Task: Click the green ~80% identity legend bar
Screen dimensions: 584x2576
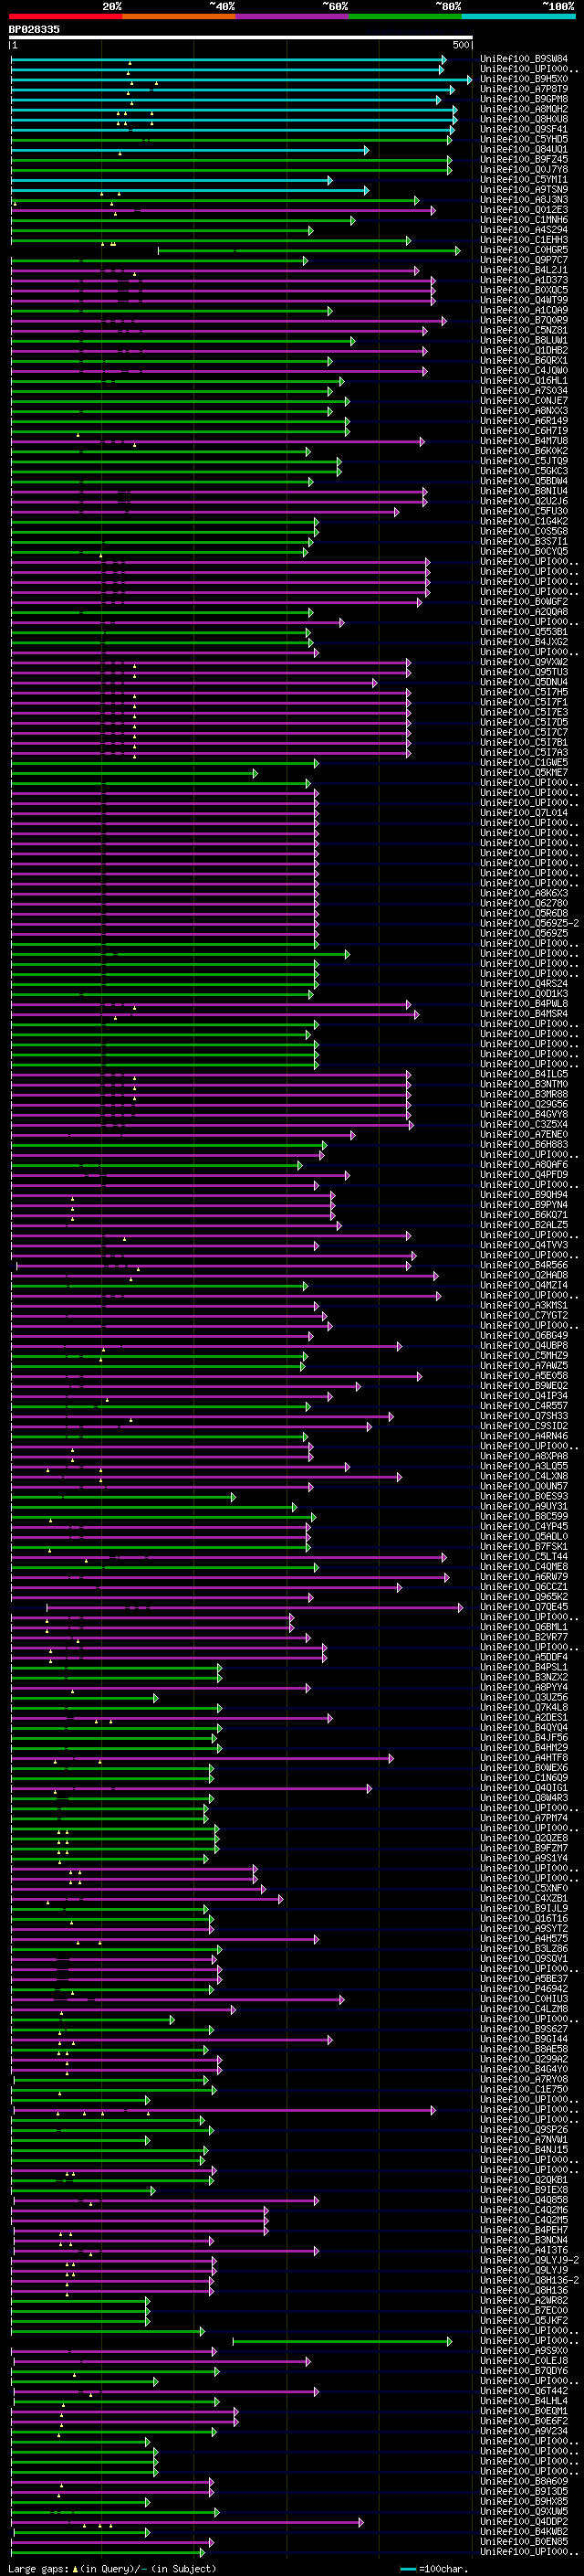Action: coord(405,16)
